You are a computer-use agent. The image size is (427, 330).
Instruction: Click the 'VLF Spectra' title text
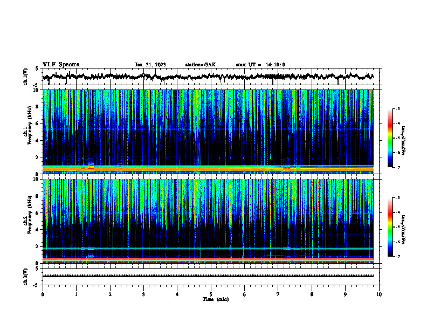point(61,65)
